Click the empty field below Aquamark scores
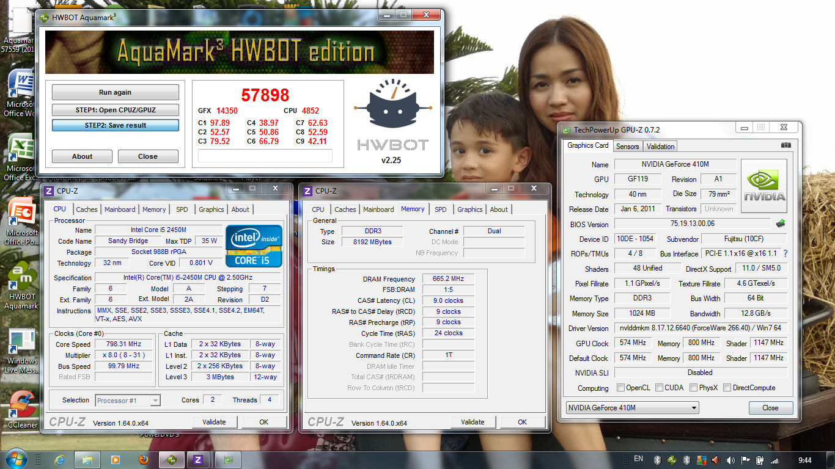Viewport: 835px width, 469px height. (x=265, y=156)
